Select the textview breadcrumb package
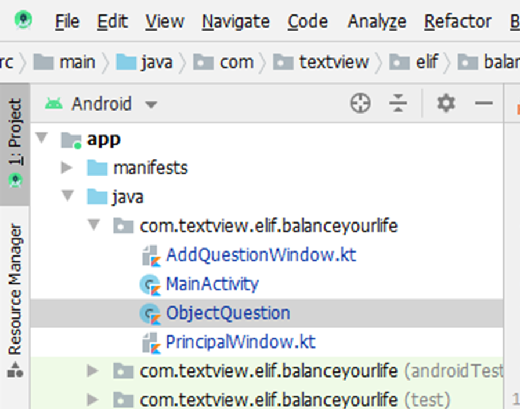Image resolution: width=520 pixels, height=409 pixels. (321, 62)
